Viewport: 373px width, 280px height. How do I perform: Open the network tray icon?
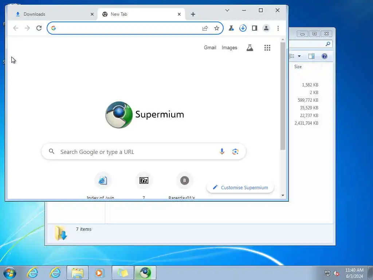(x=327, y=273)
